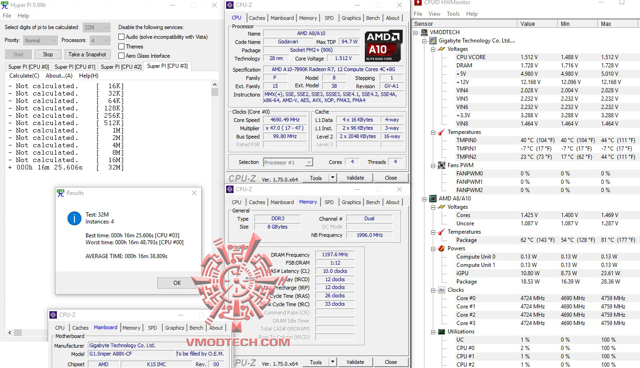
Task: Switch to Super PI [CPU #2] tab
Action: point(121,67)
